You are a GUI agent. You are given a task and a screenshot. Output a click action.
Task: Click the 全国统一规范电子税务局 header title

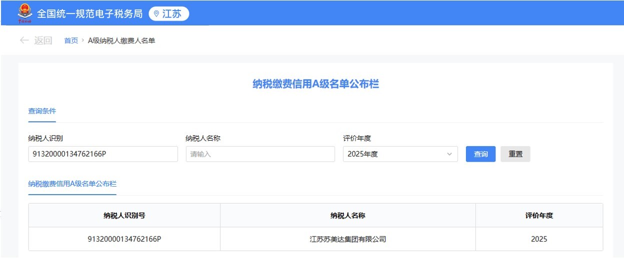click(x=90, y=14)
